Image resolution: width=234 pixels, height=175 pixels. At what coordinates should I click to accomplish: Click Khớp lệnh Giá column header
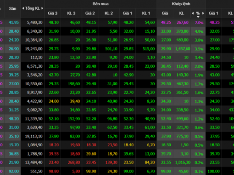click(x=165, y=13)
